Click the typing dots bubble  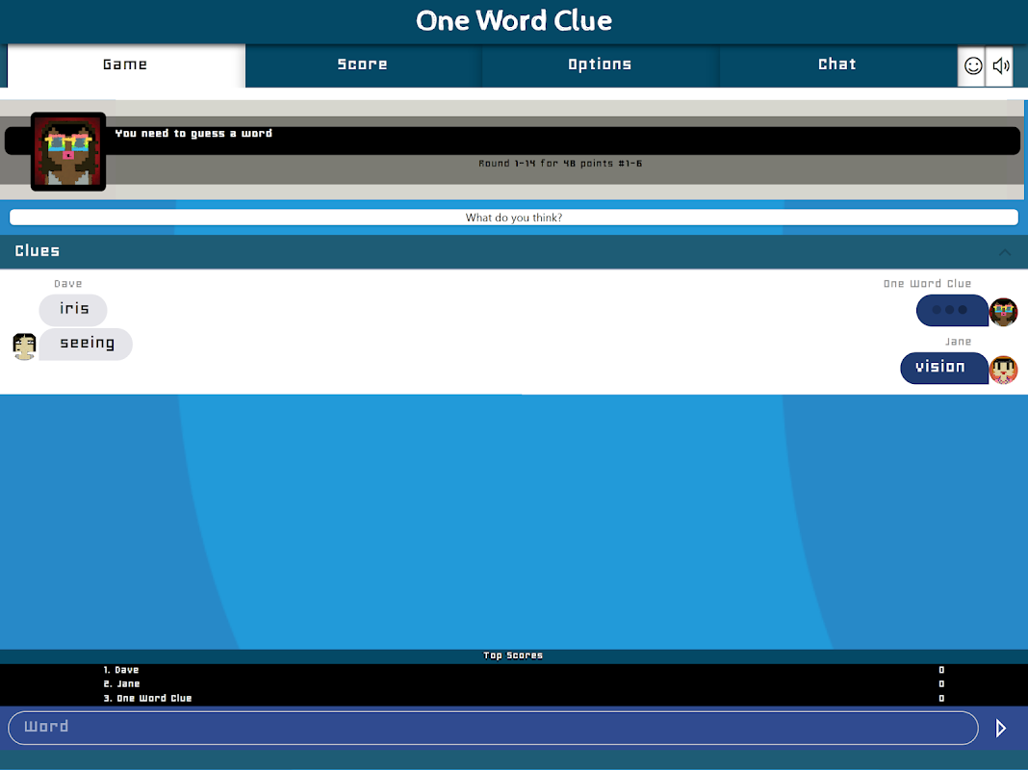(x=952, y=310)
